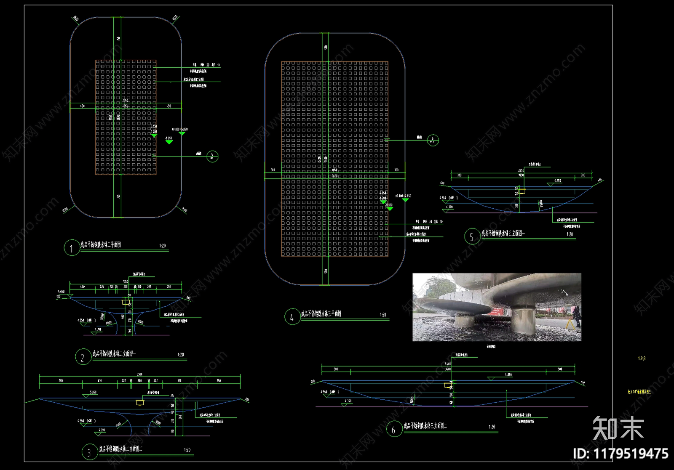674x470 pixels.
Task: Click the 1:20 scale label of drawing 2
Action: point(181,355)
